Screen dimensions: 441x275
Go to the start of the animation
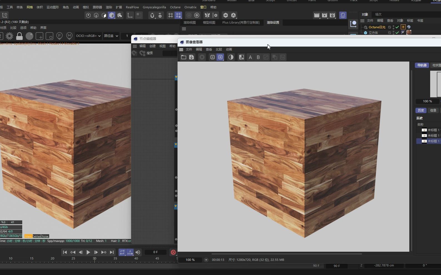point(65,252)
